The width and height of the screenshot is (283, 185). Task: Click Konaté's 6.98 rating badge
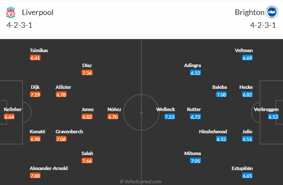(x=35, y=138)
